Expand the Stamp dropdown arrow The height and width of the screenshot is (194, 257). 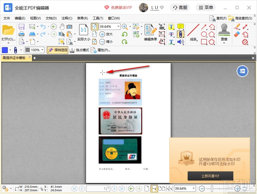(224, 43)
